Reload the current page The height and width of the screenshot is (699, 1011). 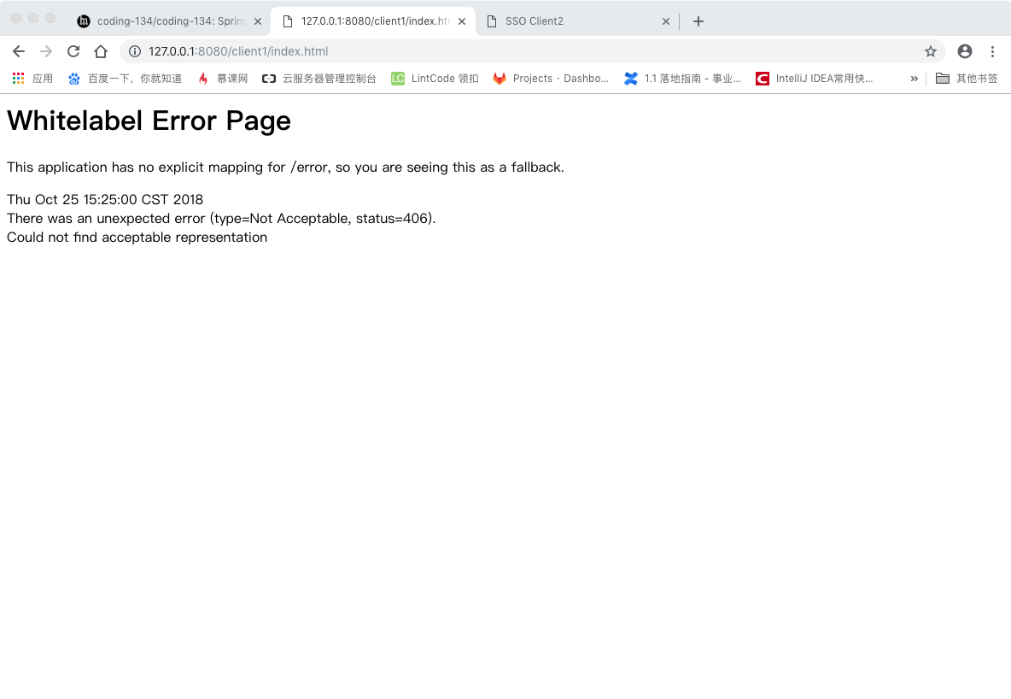[x=73, y=51]
